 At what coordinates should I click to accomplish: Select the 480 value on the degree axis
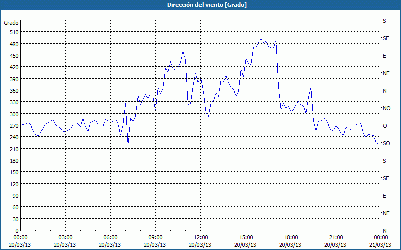tap(15, 44)
